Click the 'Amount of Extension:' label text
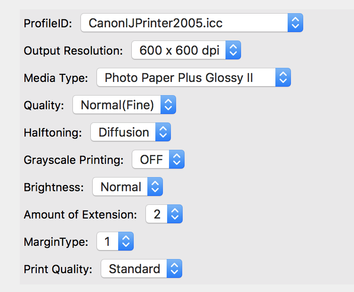This screenshot has height=292, width=354. click(80, 214)
